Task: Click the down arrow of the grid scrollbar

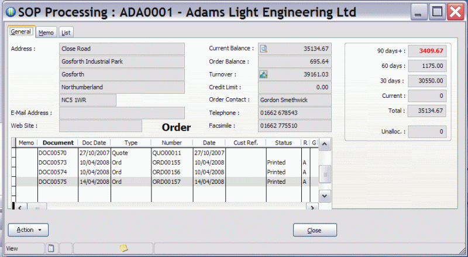Action: (x=325, y=196)
